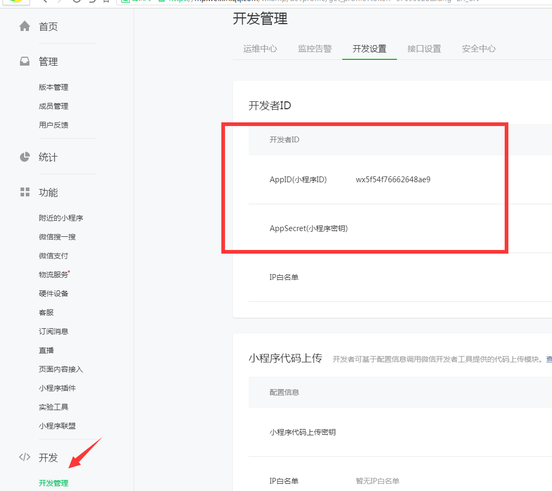Open the 统计 section

(x=48, y=157)
